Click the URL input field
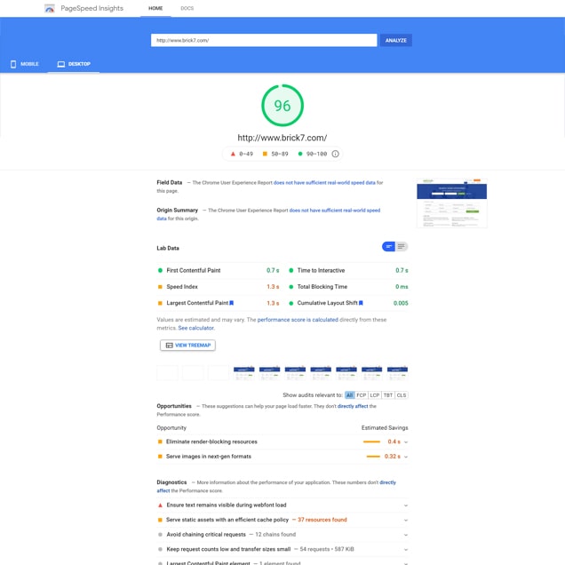 pos(264,40)
